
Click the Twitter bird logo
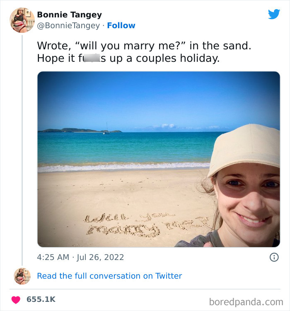274,14
